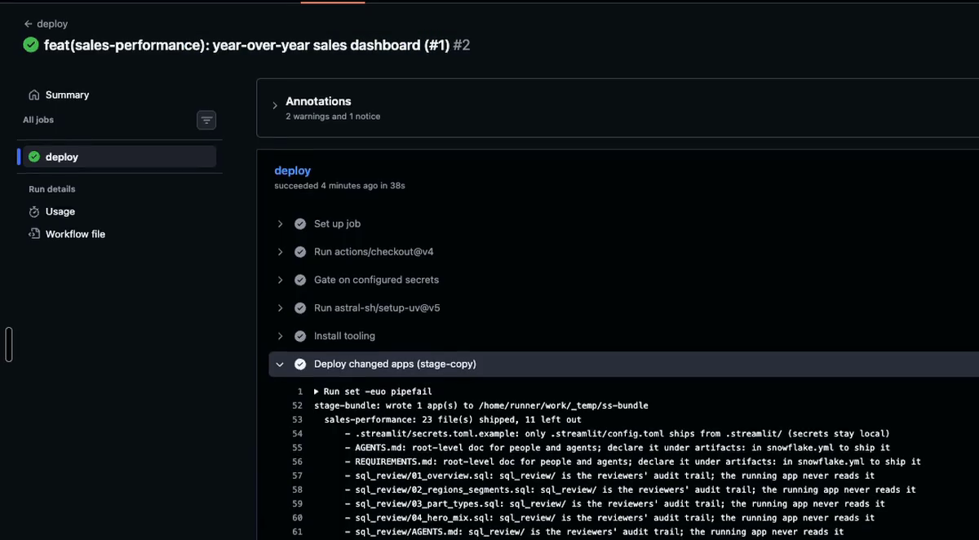Select the sql_review/04_hero_mix.sql log line

pyautogui.click(x=609, y=518)
